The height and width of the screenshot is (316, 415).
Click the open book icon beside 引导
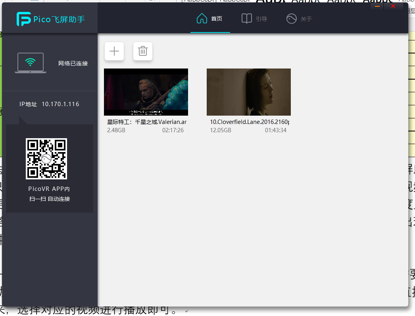(x=247, y=19)
